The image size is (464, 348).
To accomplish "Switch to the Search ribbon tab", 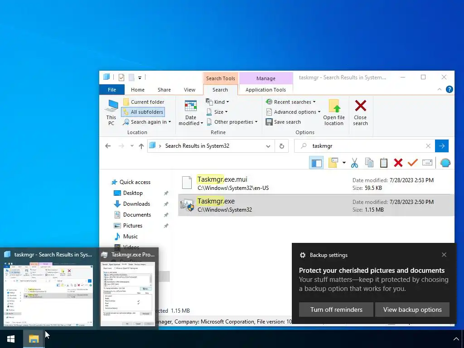I will pos(220,90).
